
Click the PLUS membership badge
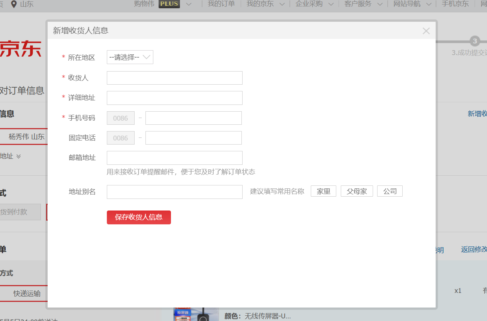[169, 4]
